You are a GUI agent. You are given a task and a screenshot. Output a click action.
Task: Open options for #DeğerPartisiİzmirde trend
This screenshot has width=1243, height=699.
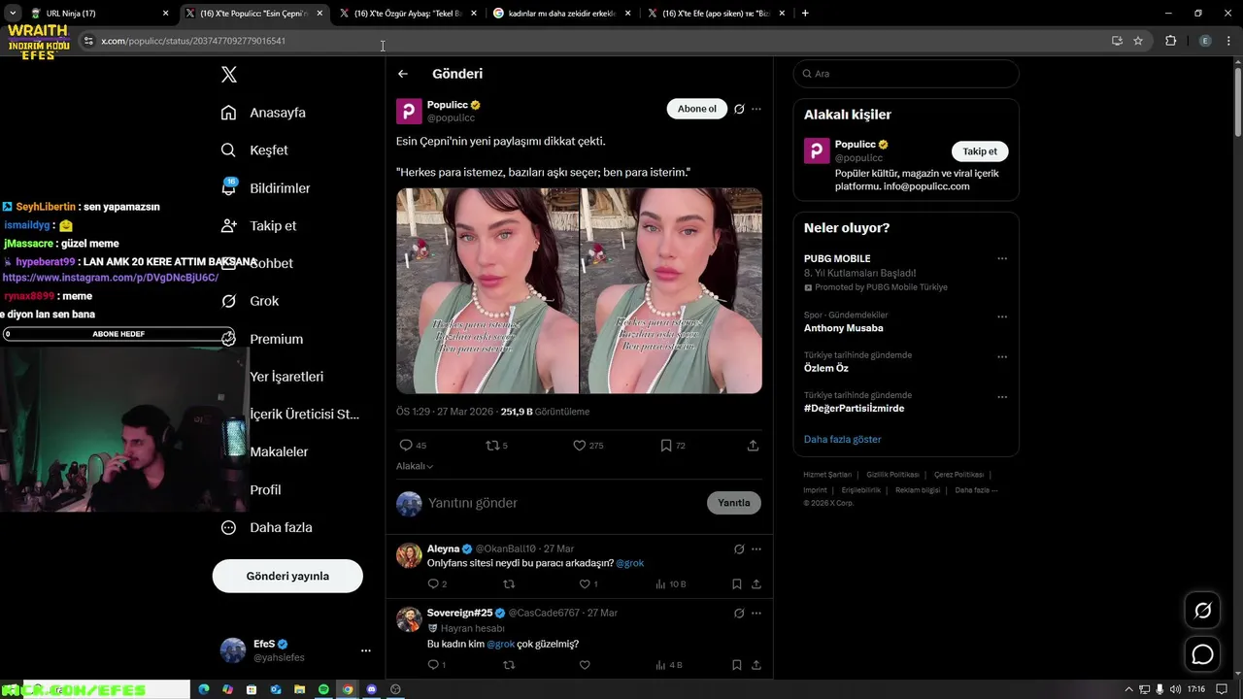pos(1002,397)
